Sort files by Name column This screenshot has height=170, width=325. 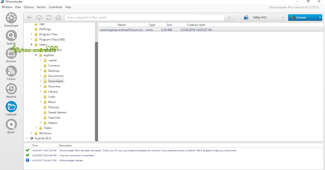[x=122, y=25]
